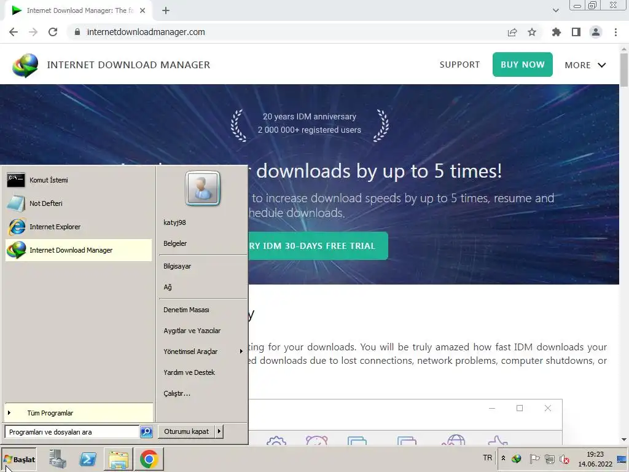The width and height of the screenshot is (629, 472).
Task: Click the scrollbar down arrow
Action: 624,439
